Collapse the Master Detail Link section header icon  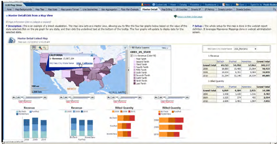[x=7, y=16]
